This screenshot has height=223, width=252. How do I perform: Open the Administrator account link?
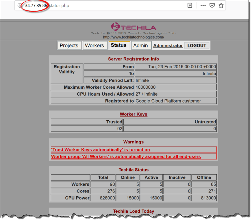pos(168,46)
